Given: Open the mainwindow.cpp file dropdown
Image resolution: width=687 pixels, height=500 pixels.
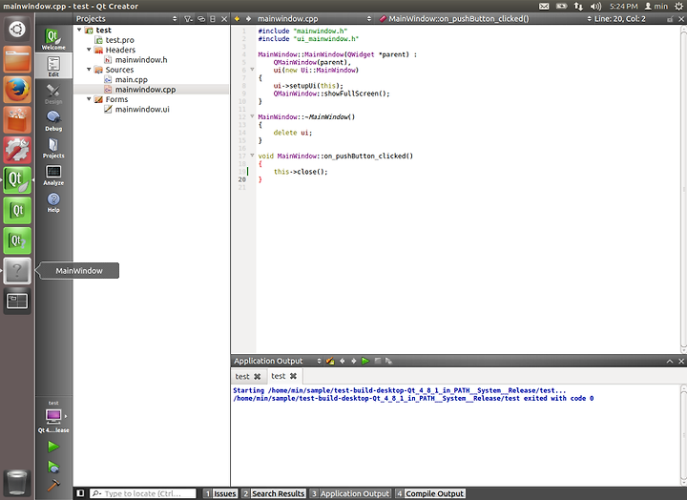Looking at the screenshot, I should click(314, 19).
